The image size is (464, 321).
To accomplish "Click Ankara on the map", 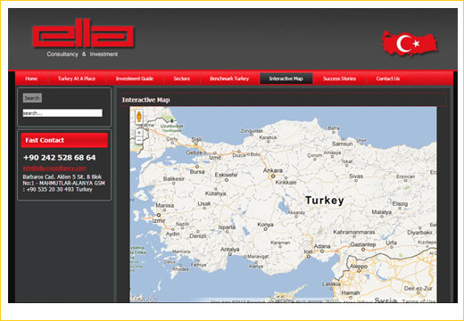I will point(273,170).
